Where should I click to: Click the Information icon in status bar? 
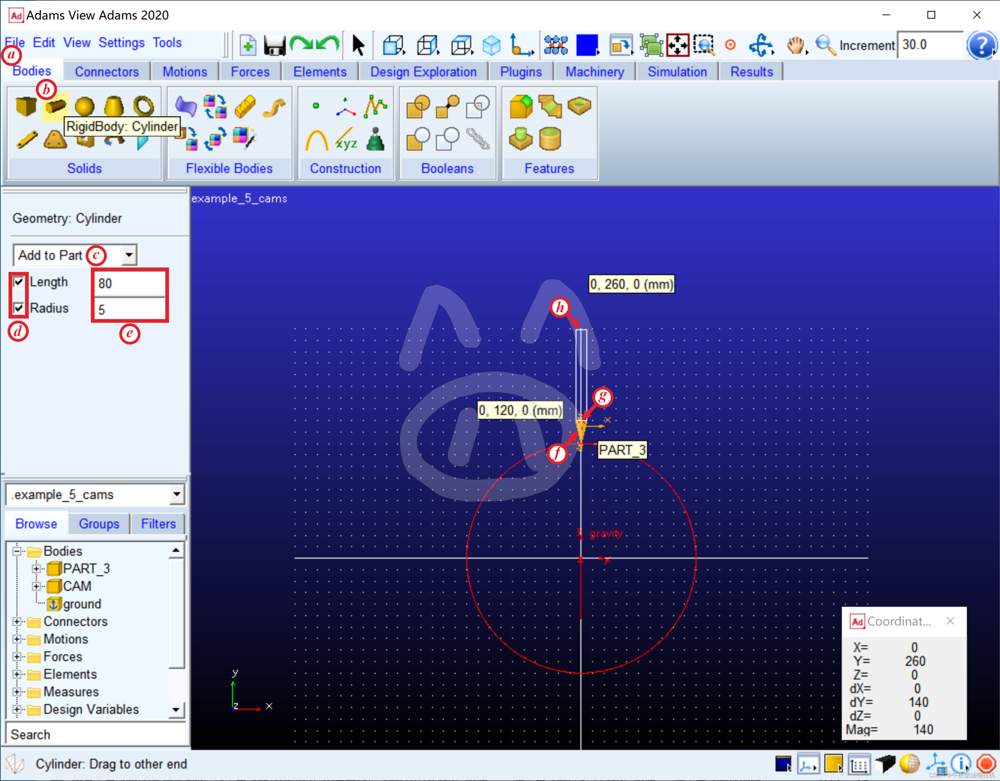pyautogui.click(x=961, y=764)
